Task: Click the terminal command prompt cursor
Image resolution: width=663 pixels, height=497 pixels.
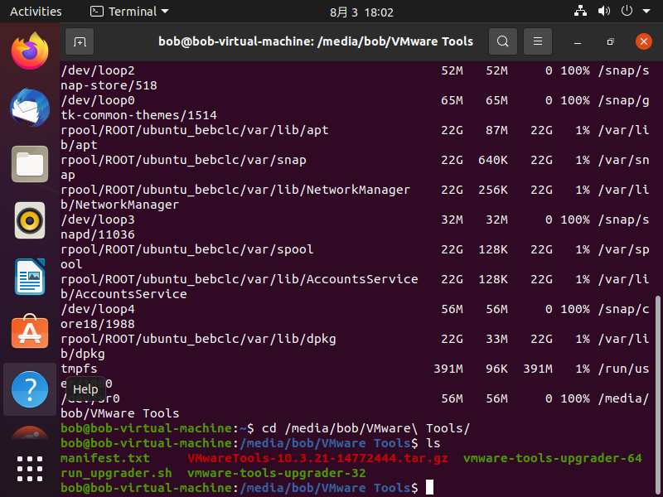Action: [428, 488]
